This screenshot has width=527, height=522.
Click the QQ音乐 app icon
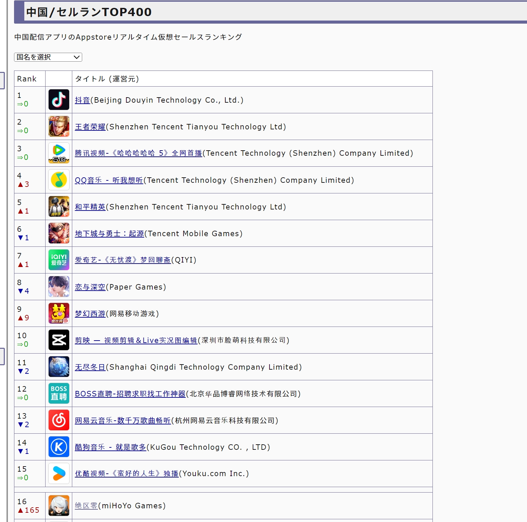[59, 180]
